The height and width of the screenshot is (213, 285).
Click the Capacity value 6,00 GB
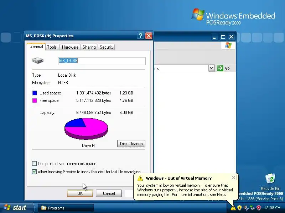pos(126,113)
